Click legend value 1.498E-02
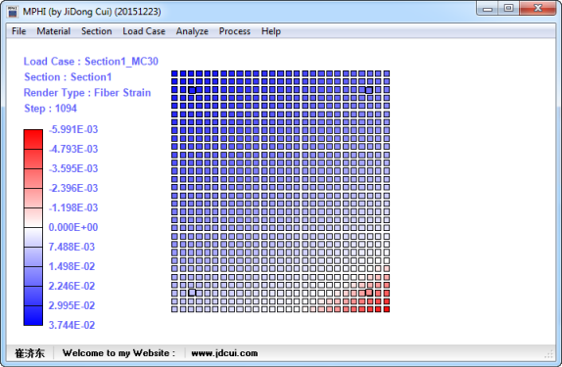The height and width of the screenshot is (367, 562). [71, 266]
